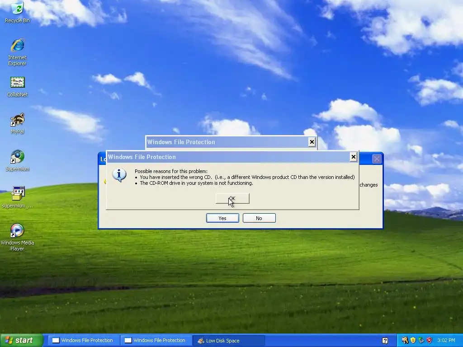Click the red Security Center shield tray icon
463x347 pixels.
(x=430, y=340)
